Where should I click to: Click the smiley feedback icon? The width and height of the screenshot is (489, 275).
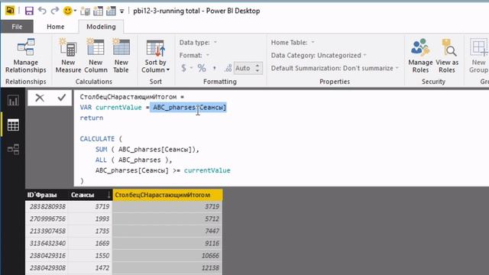67,11
